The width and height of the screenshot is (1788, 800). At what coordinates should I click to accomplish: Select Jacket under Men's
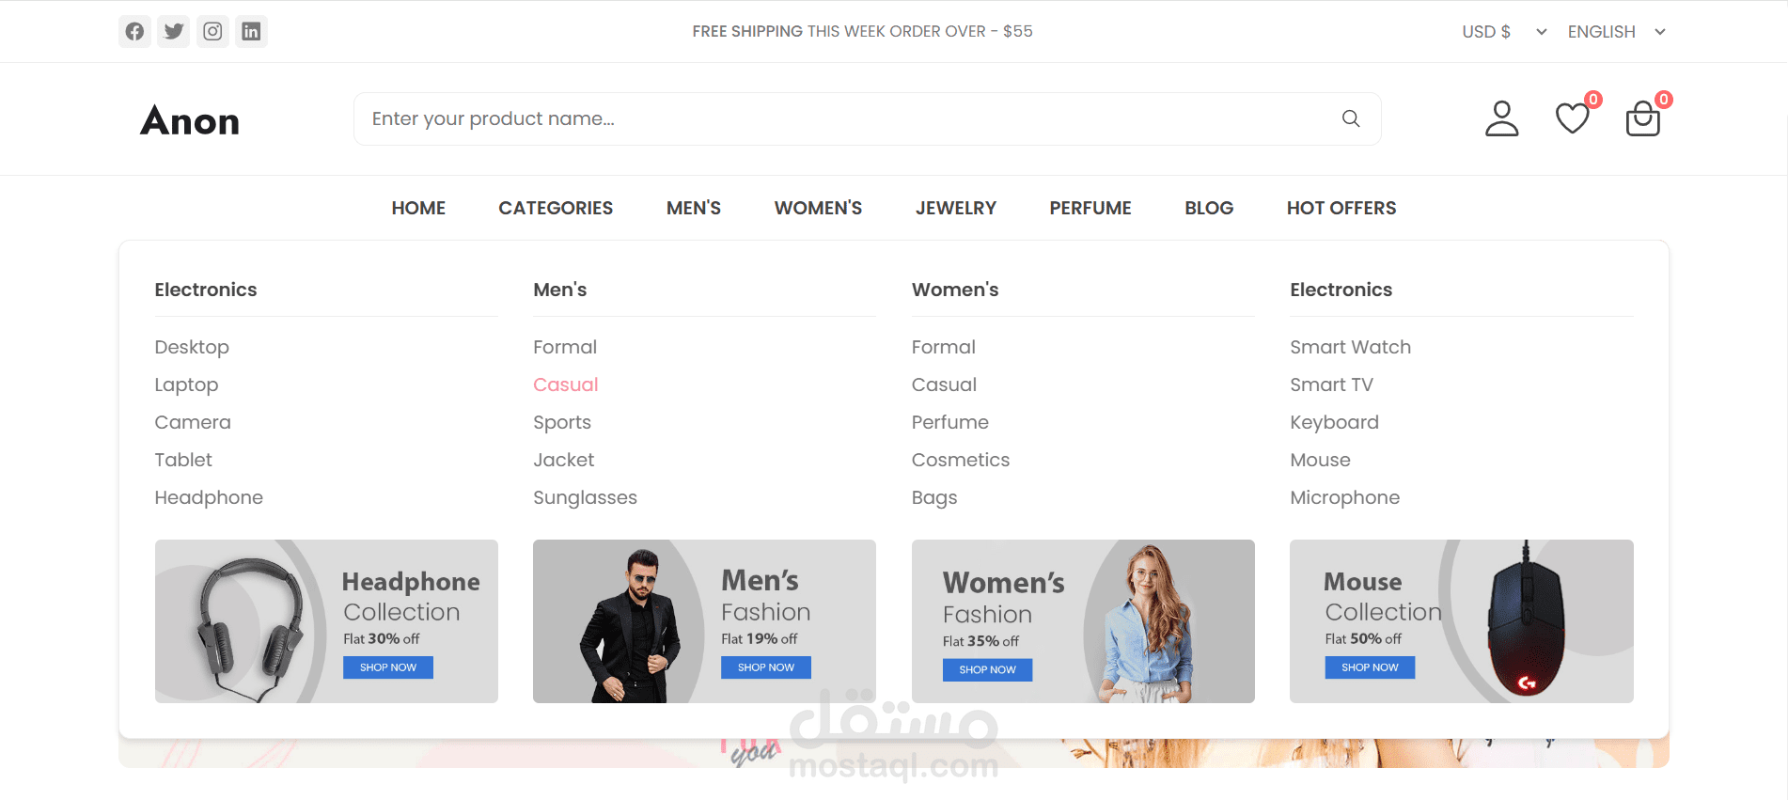564,460
